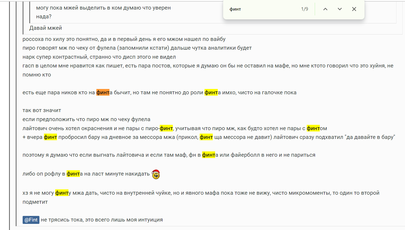Click the previous match up arrow
The width and height of the screenshot is (405, 230).
[325, 9]
